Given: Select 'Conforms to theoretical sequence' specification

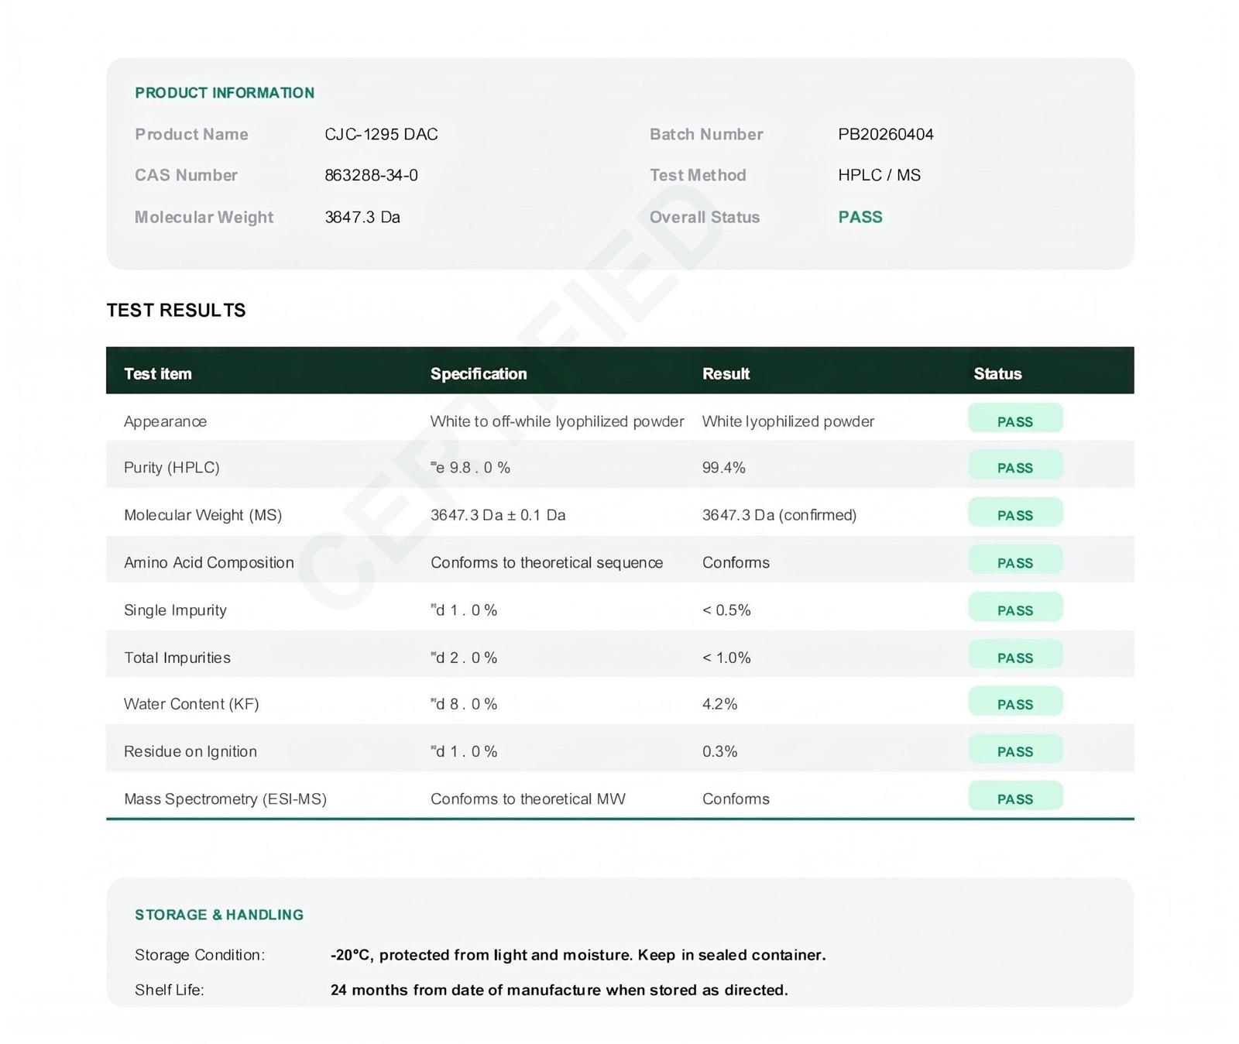Looking at the screenshot, I should pos(547,562).
